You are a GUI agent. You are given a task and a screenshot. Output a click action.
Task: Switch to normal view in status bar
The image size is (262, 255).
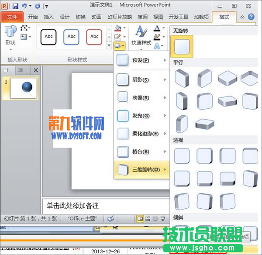point(140,219)
